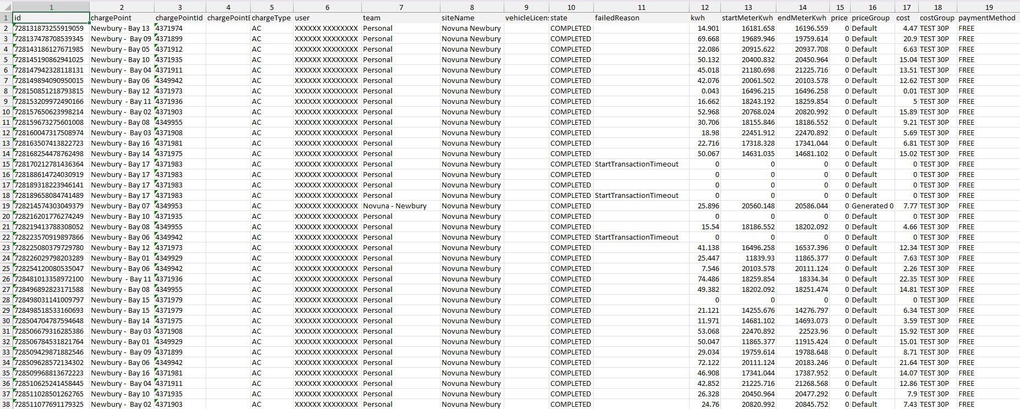Select column 19 header above paymentMethod
1020x409 pixels.
(989, 7)
